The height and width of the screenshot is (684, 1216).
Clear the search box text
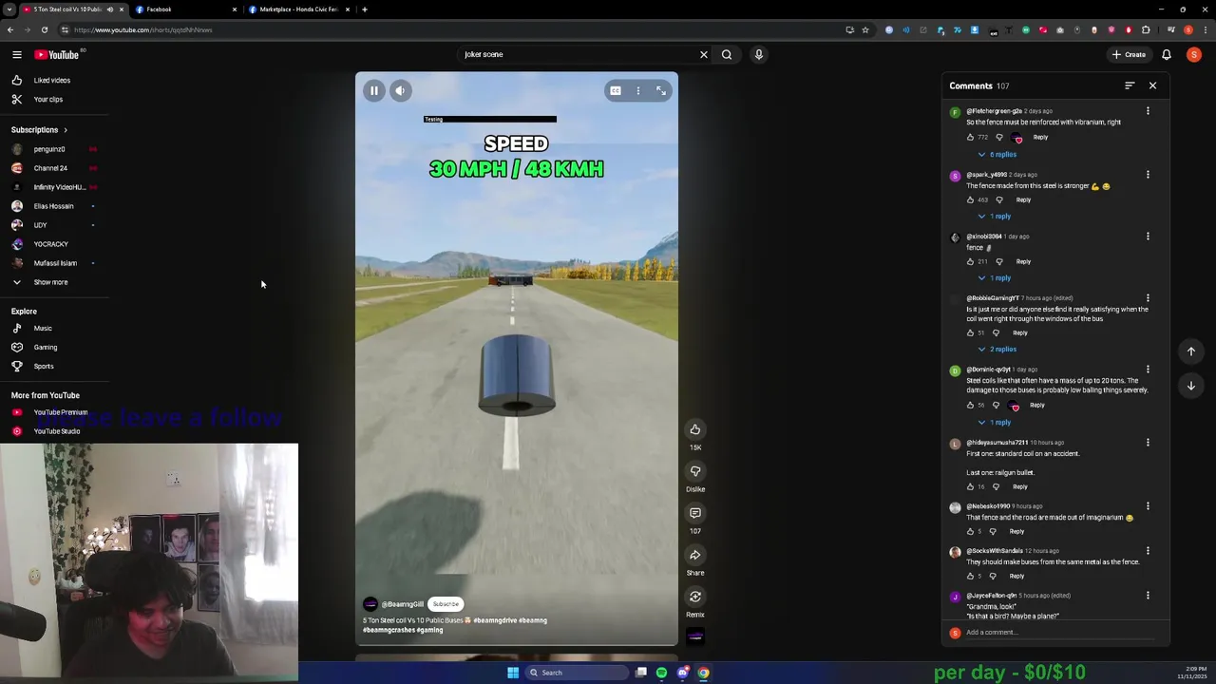click(x=704, y=54)
